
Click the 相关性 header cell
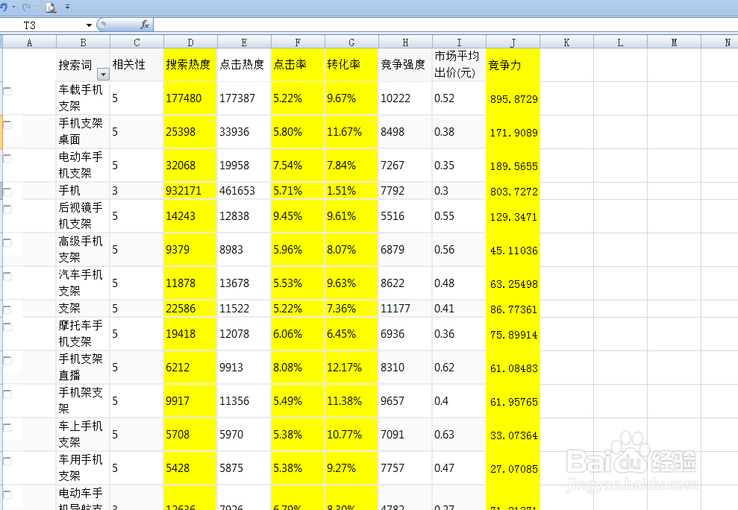[x=137, y=64]
